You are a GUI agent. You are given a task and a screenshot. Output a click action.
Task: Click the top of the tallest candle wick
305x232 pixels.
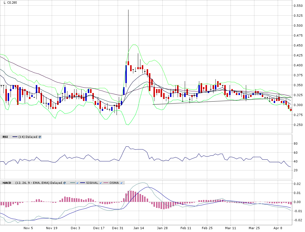pyautogui.click(x=128, y=10)
